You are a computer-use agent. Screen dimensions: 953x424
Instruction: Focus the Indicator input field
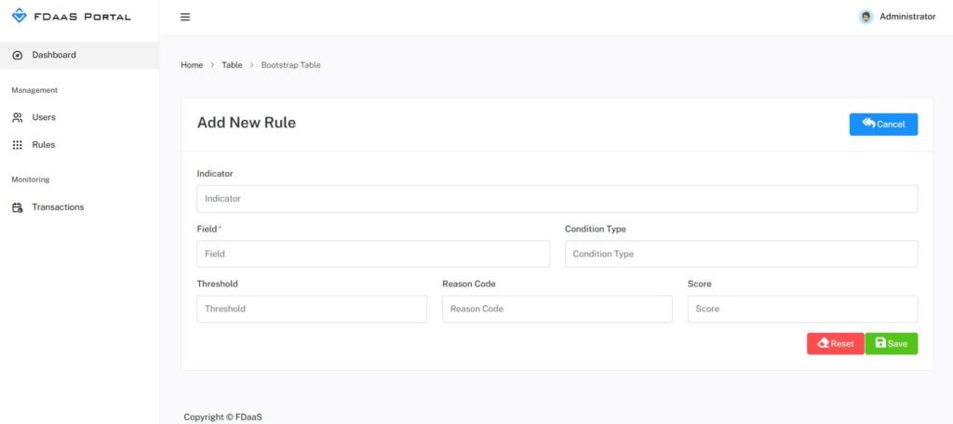(557, 199)
